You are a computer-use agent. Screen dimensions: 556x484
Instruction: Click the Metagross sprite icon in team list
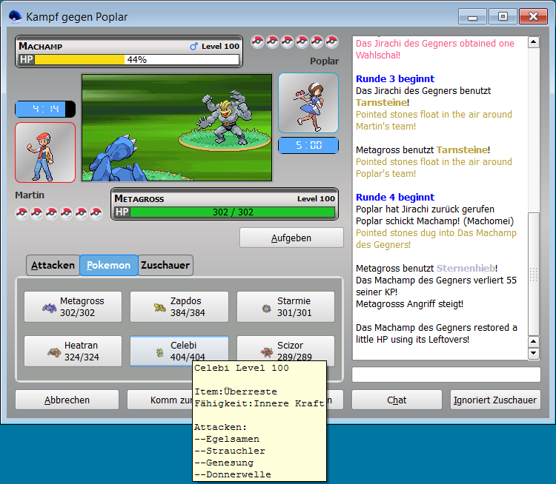pos(49,307)
